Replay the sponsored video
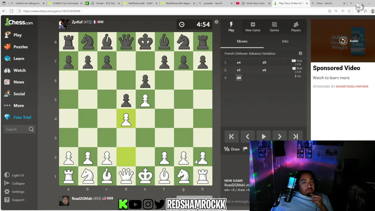Screen dimensions: 375x211 pos(348,41)
